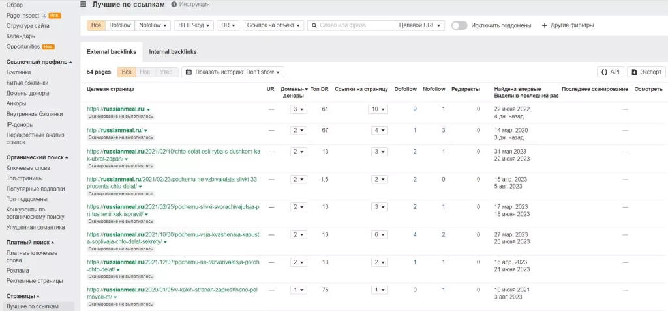Select Все pages status filter
The height and width of the screenshot is (311, 668).
[x=127, y=72]
